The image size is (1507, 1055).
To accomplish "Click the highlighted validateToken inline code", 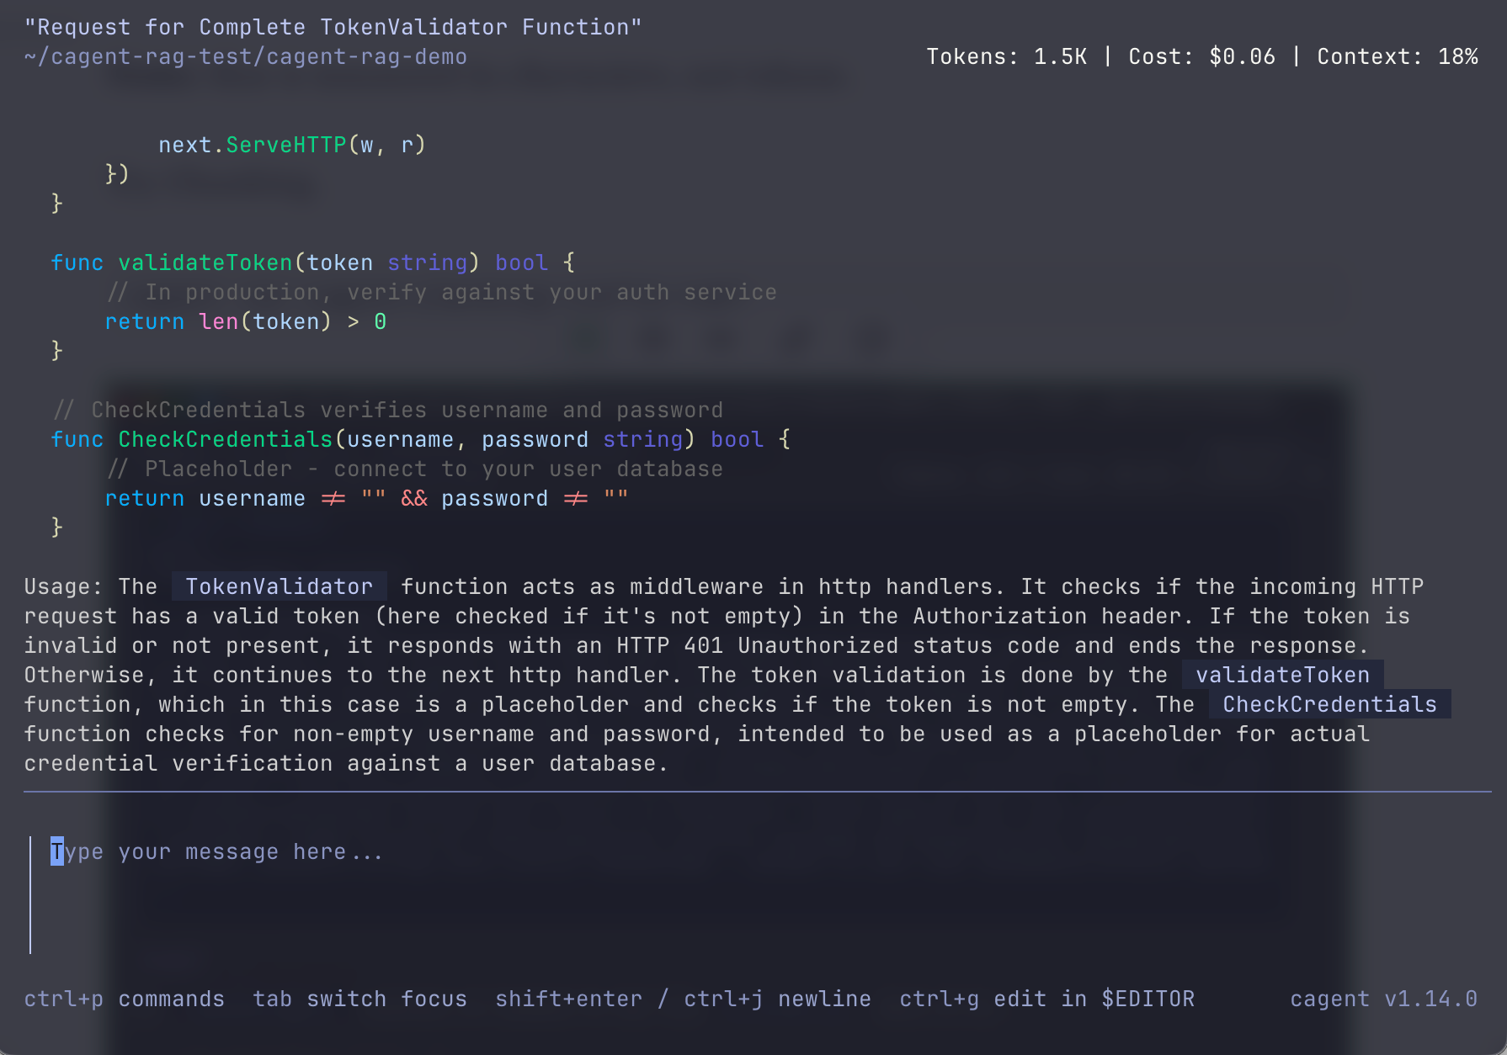I will pos(1282,675).
